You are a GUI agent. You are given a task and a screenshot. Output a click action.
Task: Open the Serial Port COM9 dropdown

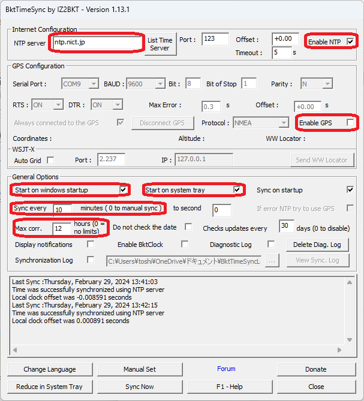[x=80, y=84]
